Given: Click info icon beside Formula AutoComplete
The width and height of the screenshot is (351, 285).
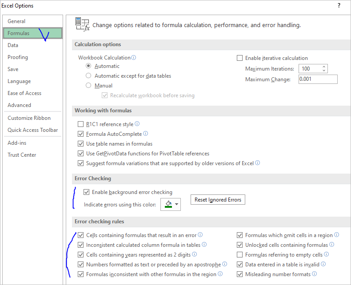Looking at the screenshot, I should 145,134.
